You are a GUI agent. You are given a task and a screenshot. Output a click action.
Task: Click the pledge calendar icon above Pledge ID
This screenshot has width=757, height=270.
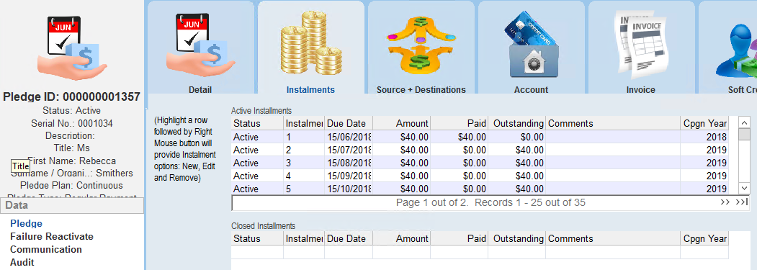pos(72,48)
